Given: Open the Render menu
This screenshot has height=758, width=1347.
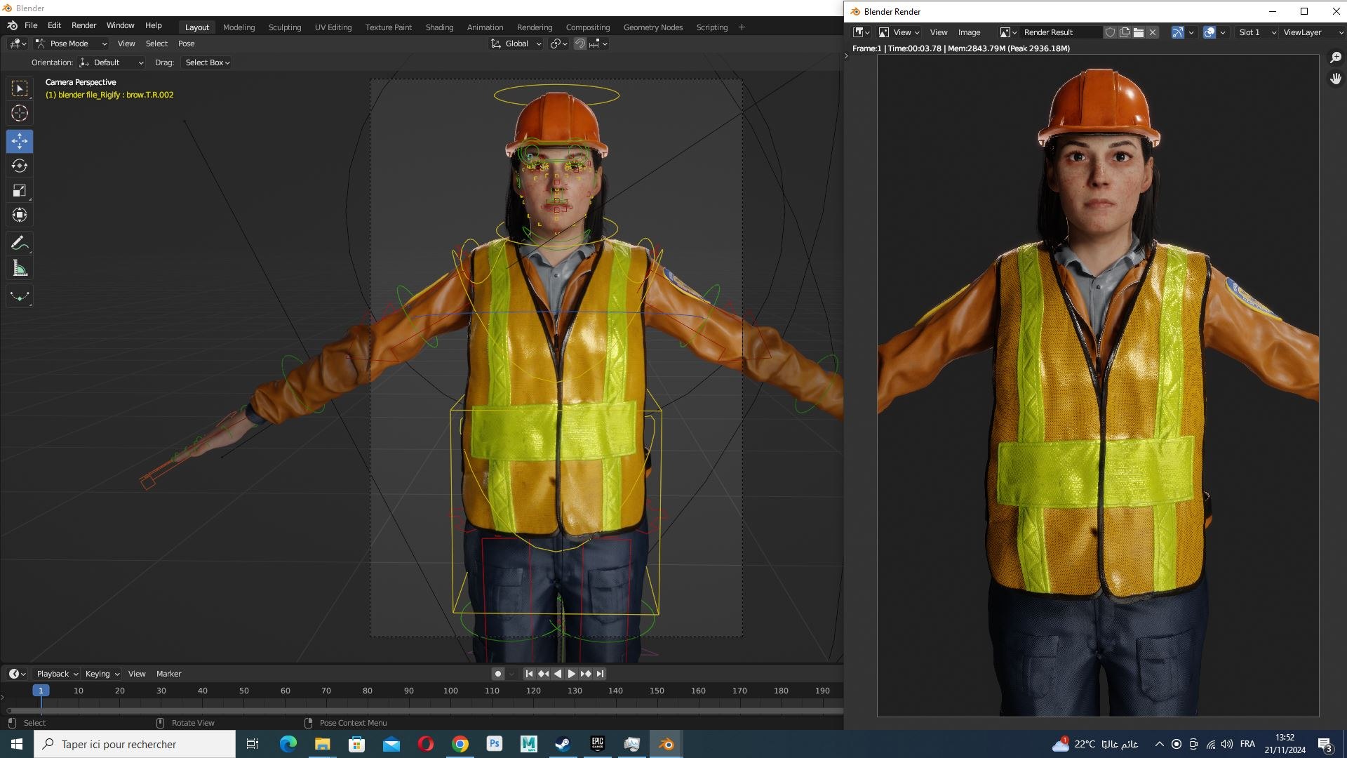Looking at the screenshot, I should (83, 25).
